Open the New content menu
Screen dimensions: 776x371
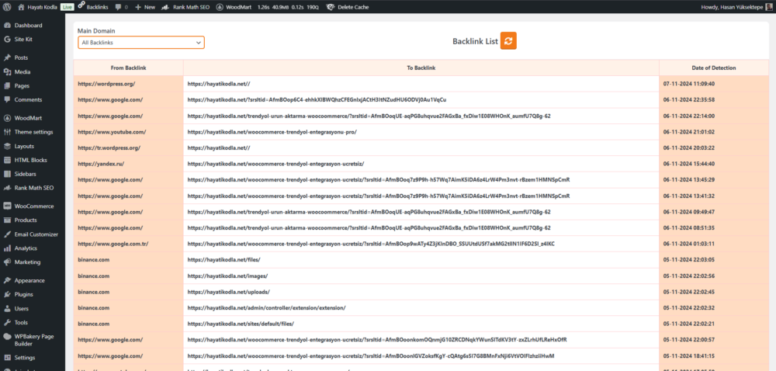coord(145,8)
